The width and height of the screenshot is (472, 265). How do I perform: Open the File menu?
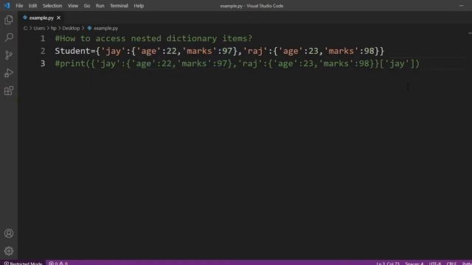[19, 6]
